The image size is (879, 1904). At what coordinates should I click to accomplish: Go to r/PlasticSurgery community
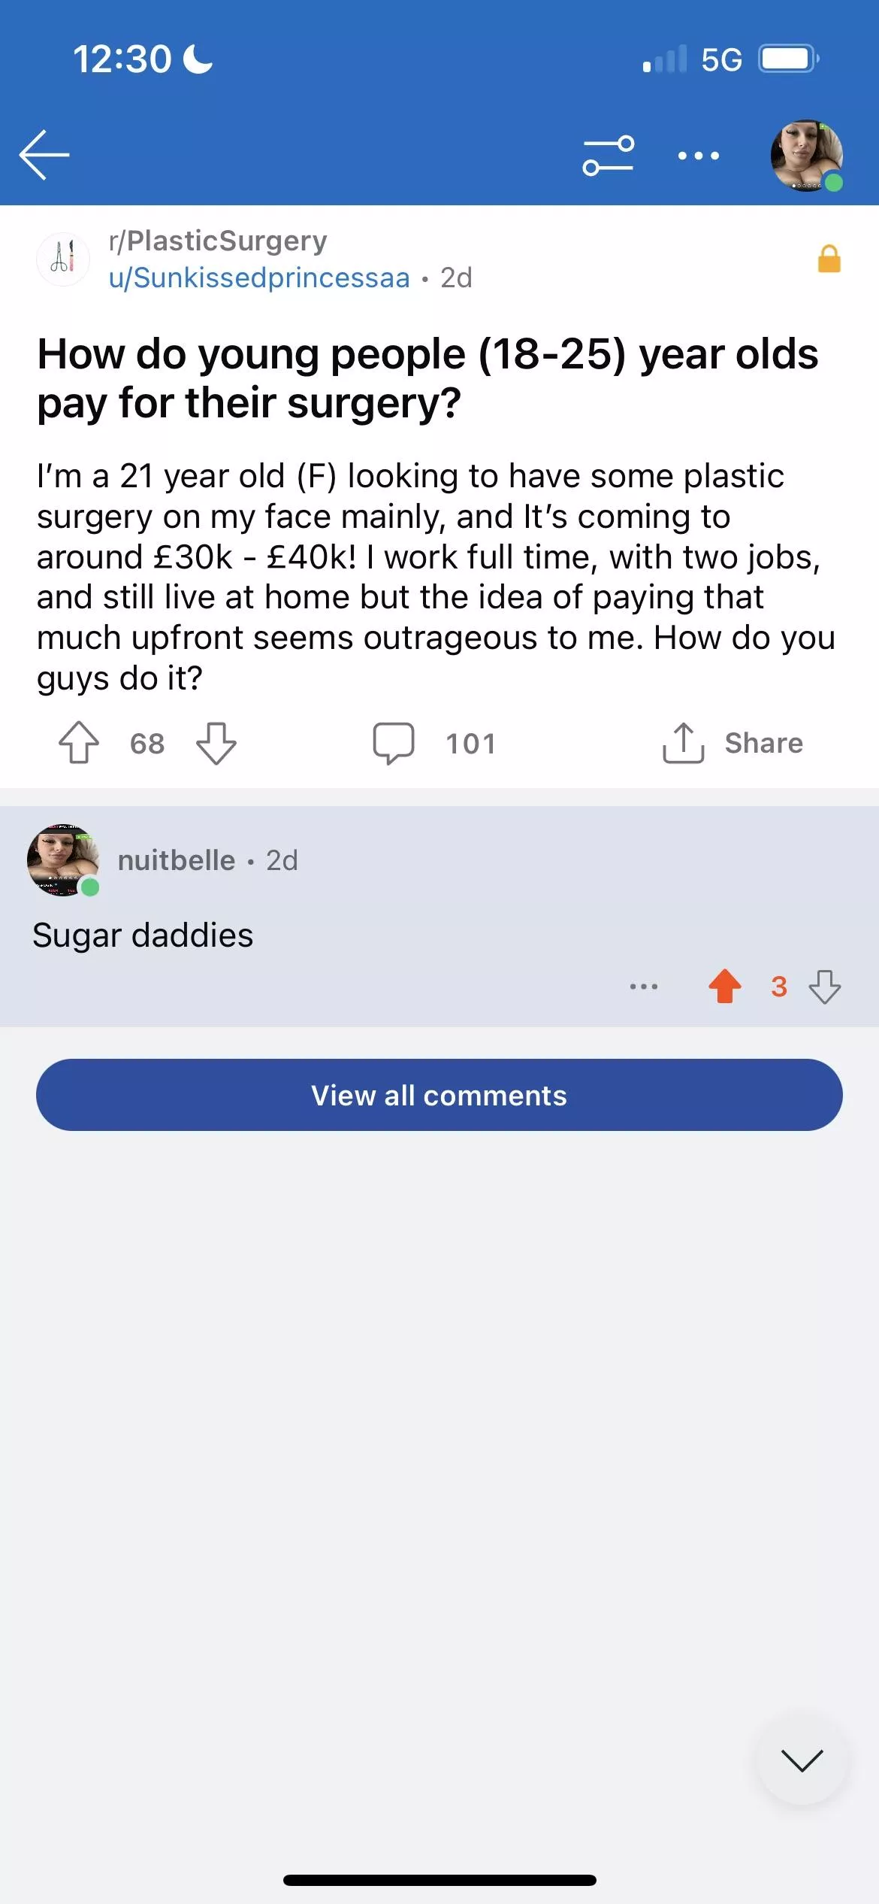coord(218,241)
